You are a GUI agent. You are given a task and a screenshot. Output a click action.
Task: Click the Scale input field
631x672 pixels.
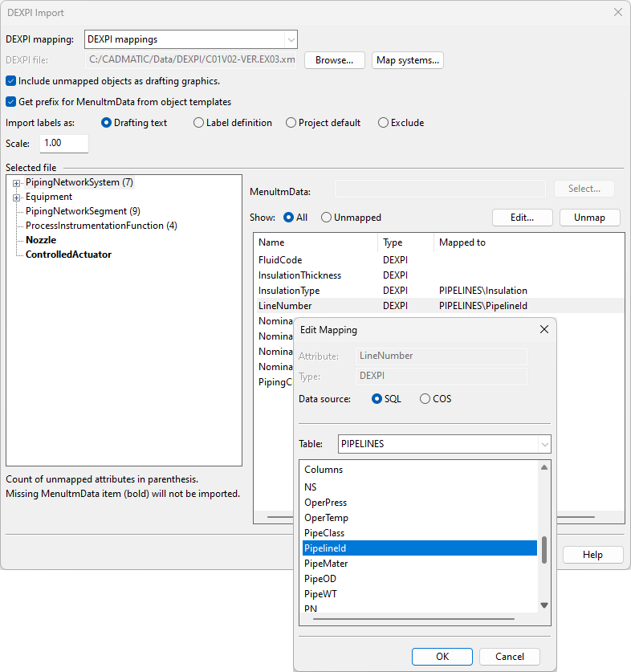click(63, 143)
